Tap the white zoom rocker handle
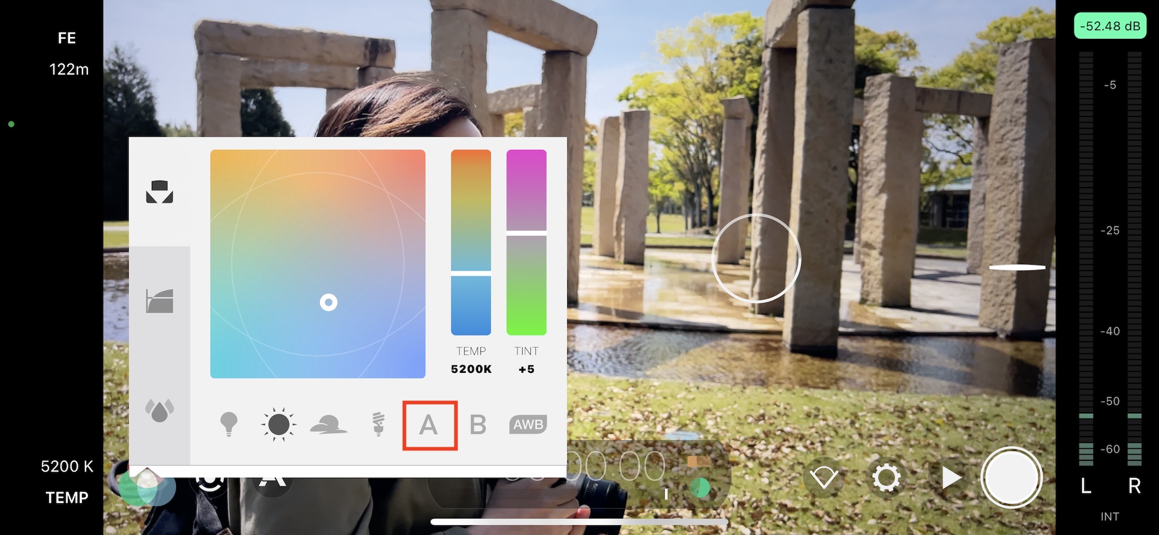Viewport: 1159px width, 535px height. (1017, 267)
